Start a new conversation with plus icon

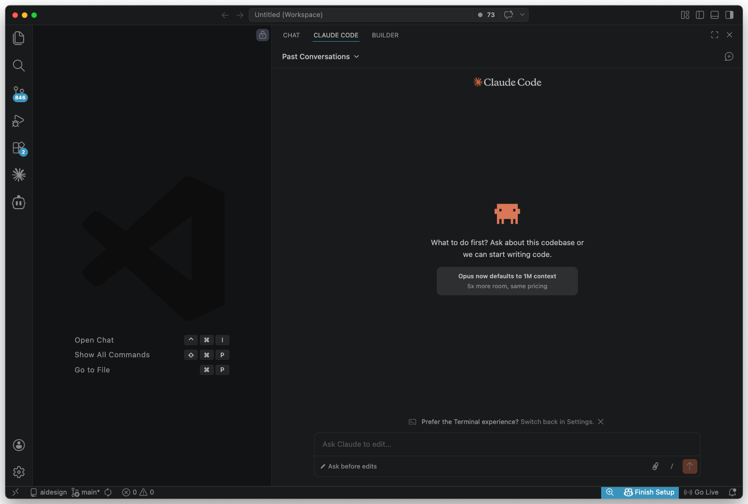click(729, 57)
